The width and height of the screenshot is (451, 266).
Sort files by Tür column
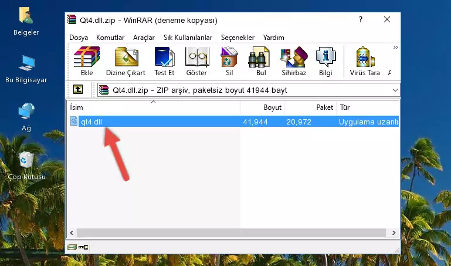click(x=367, y=107)
